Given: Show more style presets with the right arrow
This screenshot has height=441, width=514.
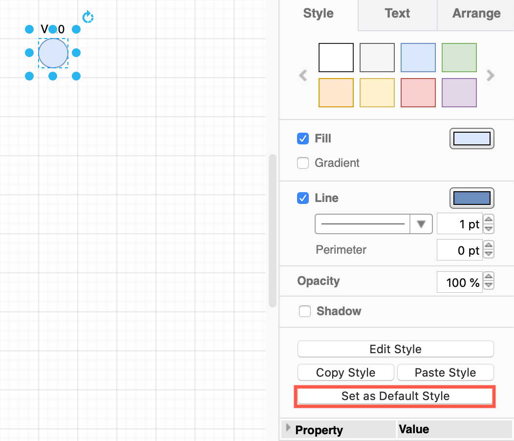Looking at the screenshot, I should point(490,75).
